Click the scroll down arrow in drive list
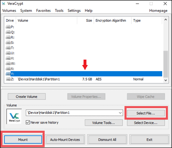Image resolution: width=172 pixels, height=148 pixels. pos(165,80)
